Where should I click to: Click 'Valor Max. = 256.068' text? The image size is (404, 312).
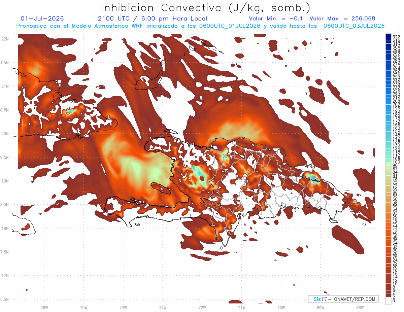(x=342, y=19)
